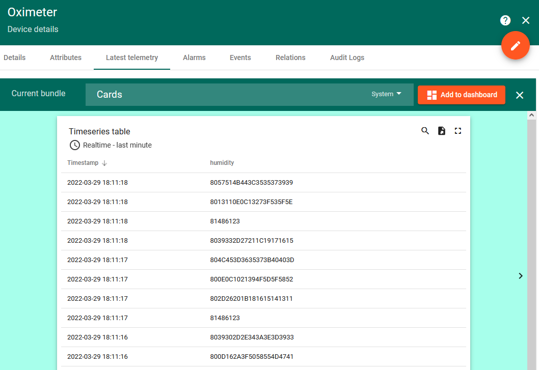The image size is (539, 370).
Task: Select the Events tab
Action: (240, 58)
